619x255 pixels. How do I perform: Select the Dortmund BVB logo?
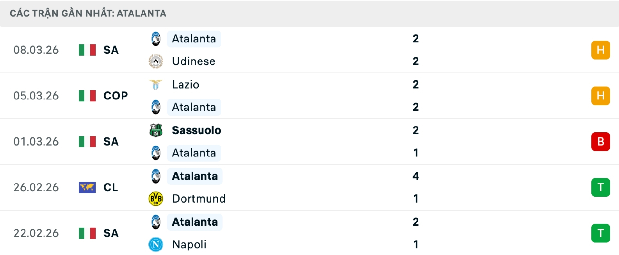coord(156,199)
